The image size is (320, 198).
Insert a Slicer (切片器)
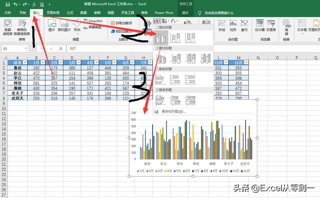point(260,25)
